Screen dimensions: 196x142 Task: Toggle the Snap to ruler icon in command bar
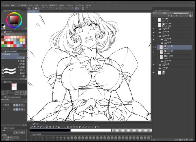(x=73, y=8)
